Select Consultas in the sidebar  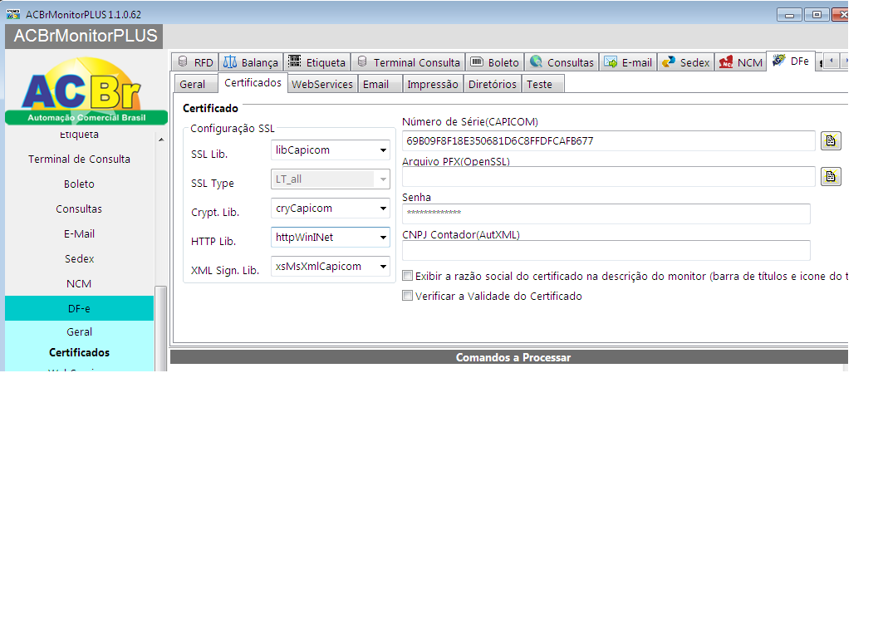(80, 209)
